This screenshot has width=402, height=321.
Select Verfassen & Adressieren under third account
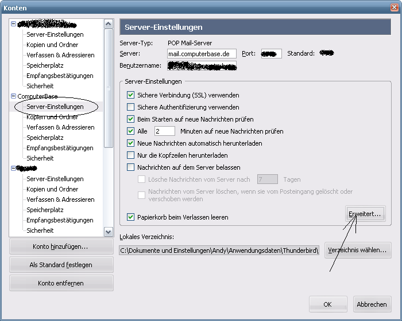(x=60, y=199)
